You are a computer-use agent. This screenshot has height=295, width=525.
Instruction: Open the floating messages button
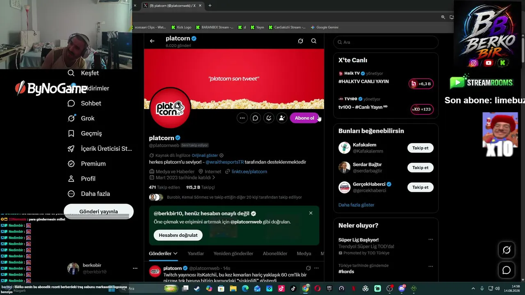507,270
